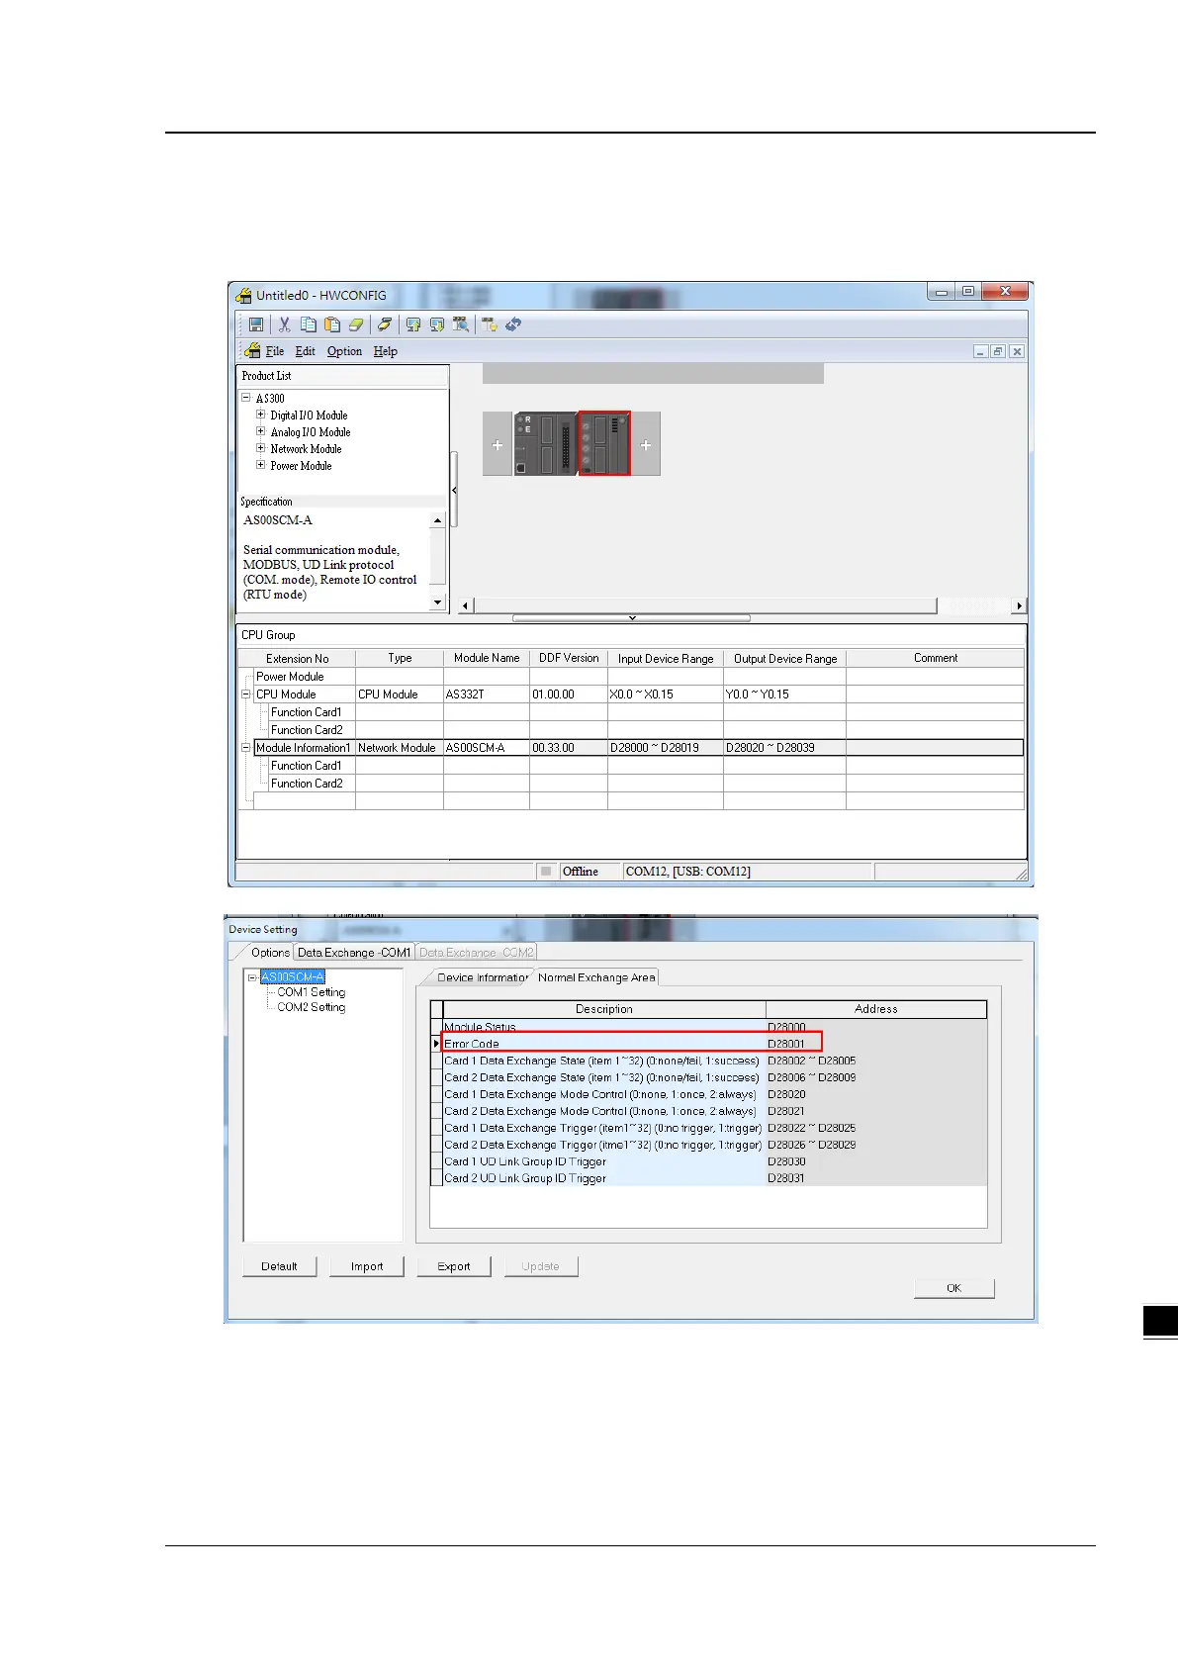Open the Edit menu
The image size is (1178, 1666).
coord(306,351)
